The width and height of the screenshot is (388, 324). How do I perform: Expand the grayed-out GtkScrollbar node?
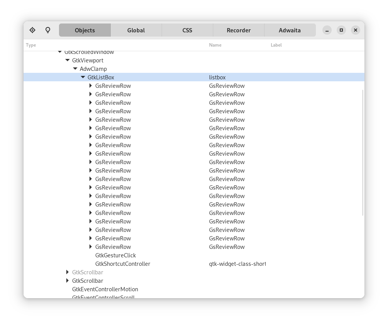67,272
